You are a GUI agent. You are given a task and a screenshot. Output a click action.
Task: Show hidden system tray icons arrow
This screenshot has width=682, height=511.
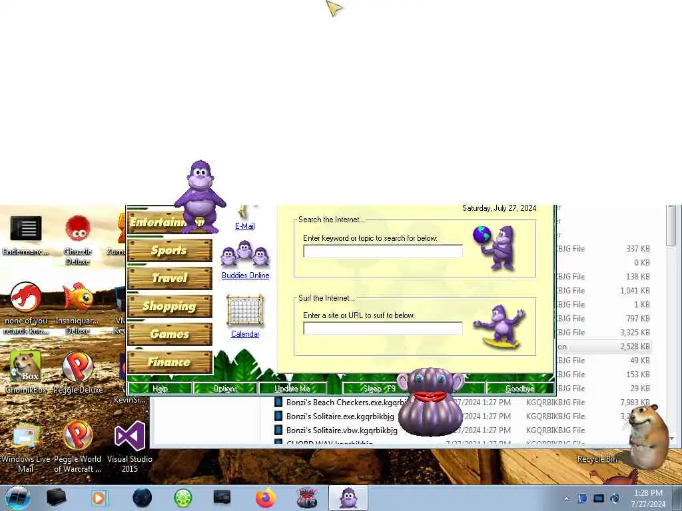coord(566,499)
